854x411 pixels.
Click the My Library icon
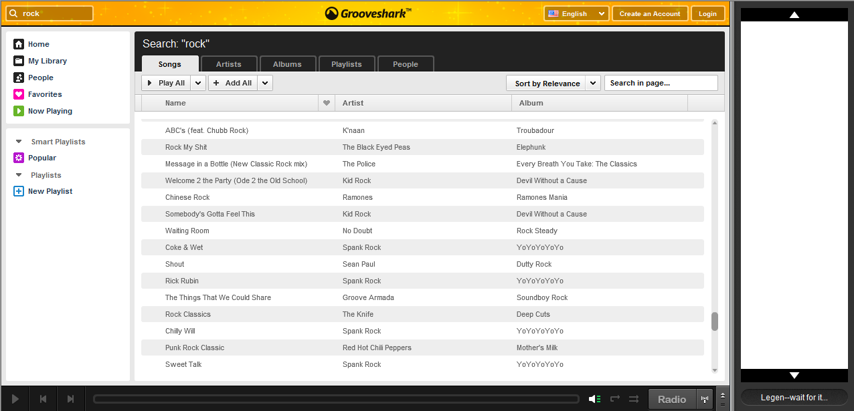(19, 61)
